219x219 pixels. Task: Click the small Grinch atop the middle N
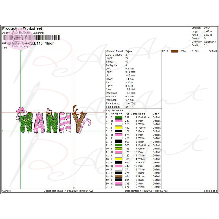pyautogui.click(x=49, y=111)
